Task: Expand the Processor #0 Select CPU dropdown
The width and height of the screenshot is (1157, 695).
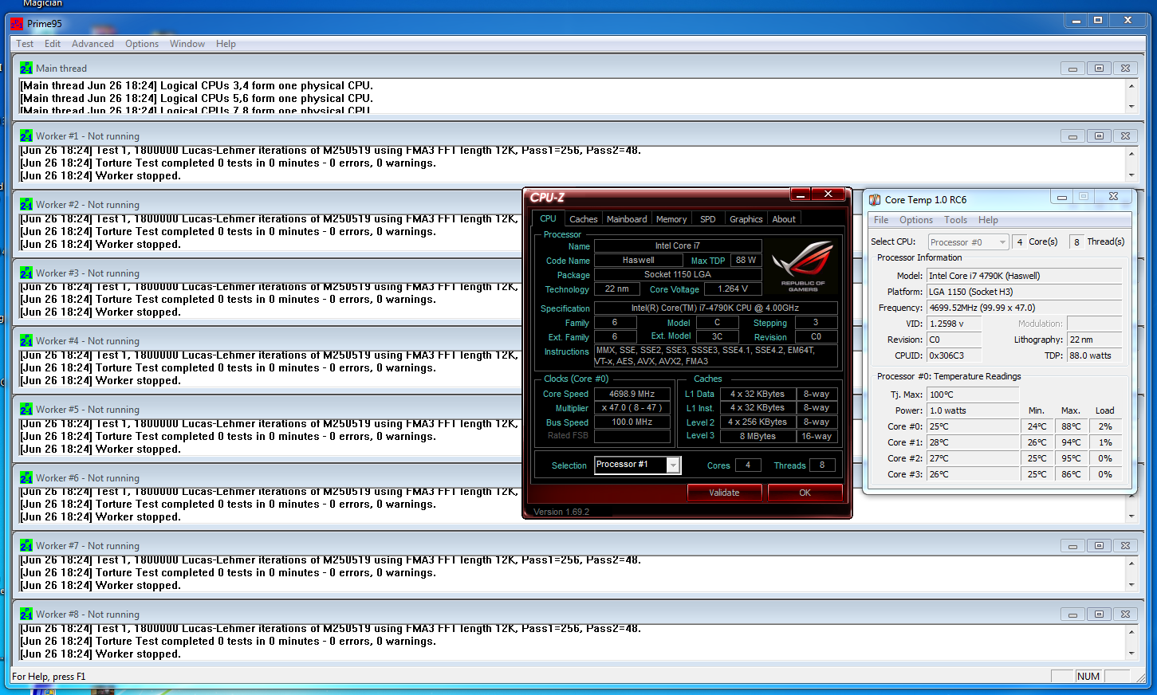Action: [x=1002, y=242]
